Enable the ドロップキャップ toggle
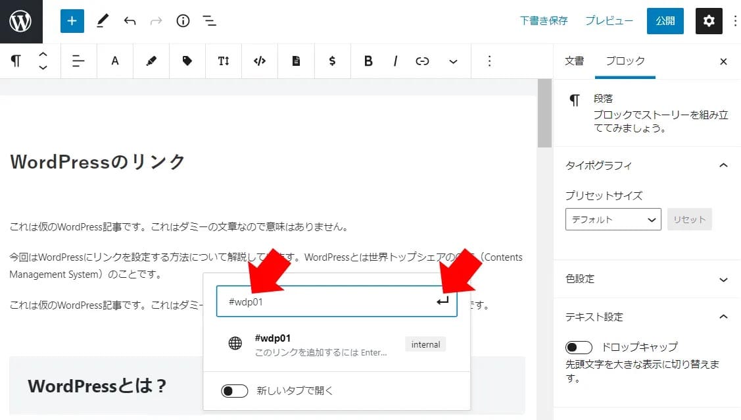Viewport: 741px width, 420px height. coord(579,347)
